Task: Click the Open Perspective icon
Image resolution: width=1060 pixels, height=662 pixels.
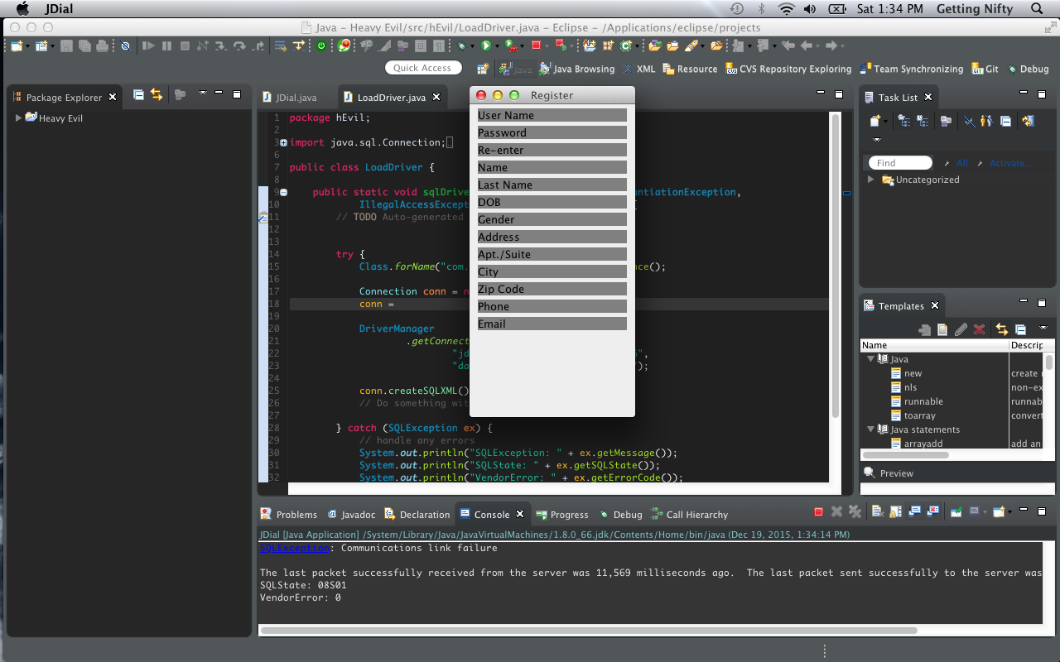Action: point(482,69)
